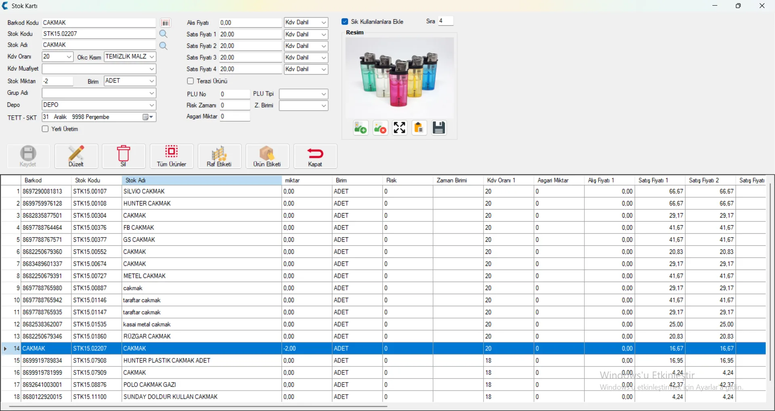
Task: Click the Kdv Oranı 1 column header
Action: point(509,181)
